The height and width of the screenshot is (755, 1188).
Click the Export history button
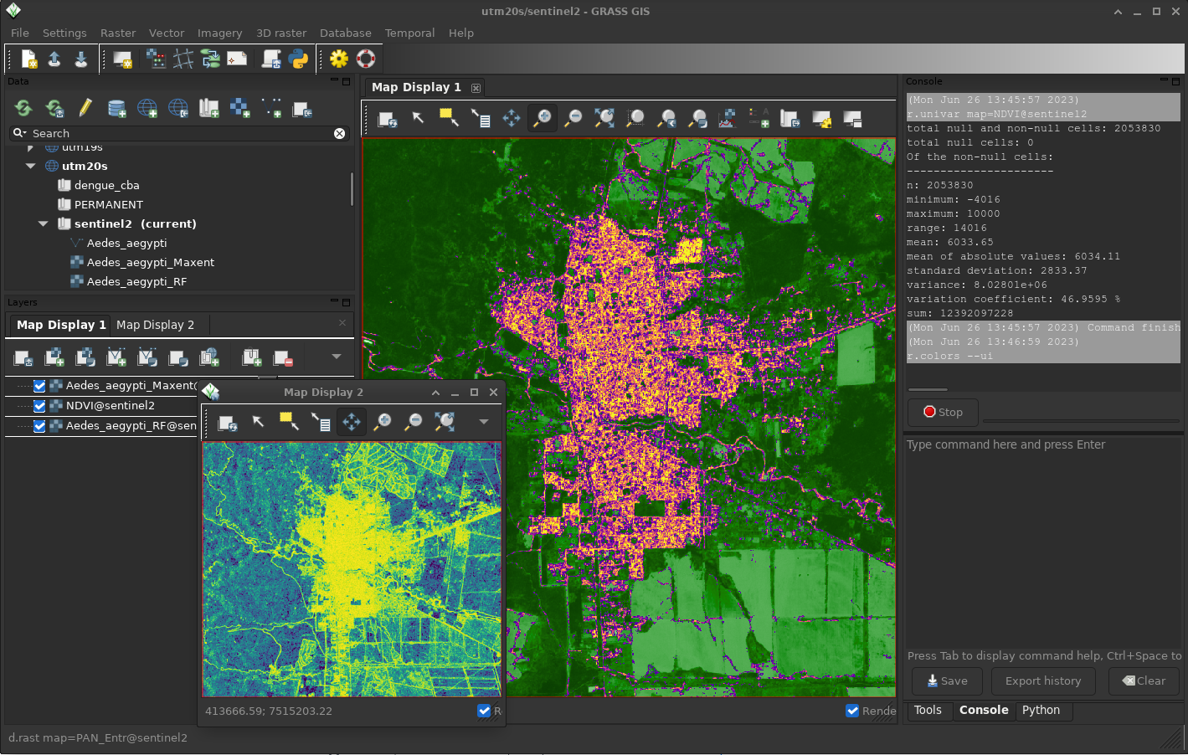coord(1042,681)
